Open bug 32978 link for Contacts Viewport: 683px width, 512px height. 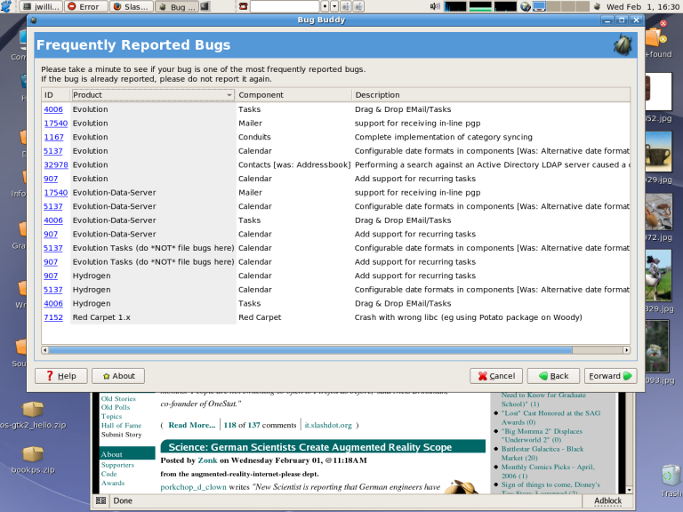pyautogui.click(x=56, y=165)
